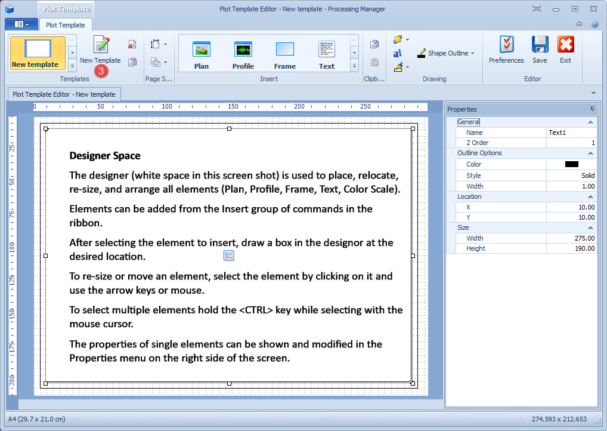Screen dimensions: 607x431
Task: Insert a Profile element
Action: [x=243, y=55]
